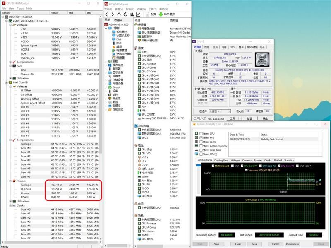Open the File menu in HWMonitor
The width and height of the screenshot is (331, 248).
tap(4, 8)
